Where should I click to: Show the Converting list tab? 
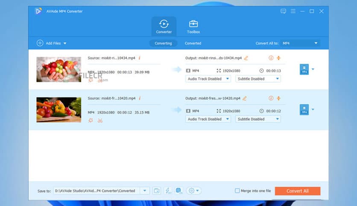click(x=163, y=43)
